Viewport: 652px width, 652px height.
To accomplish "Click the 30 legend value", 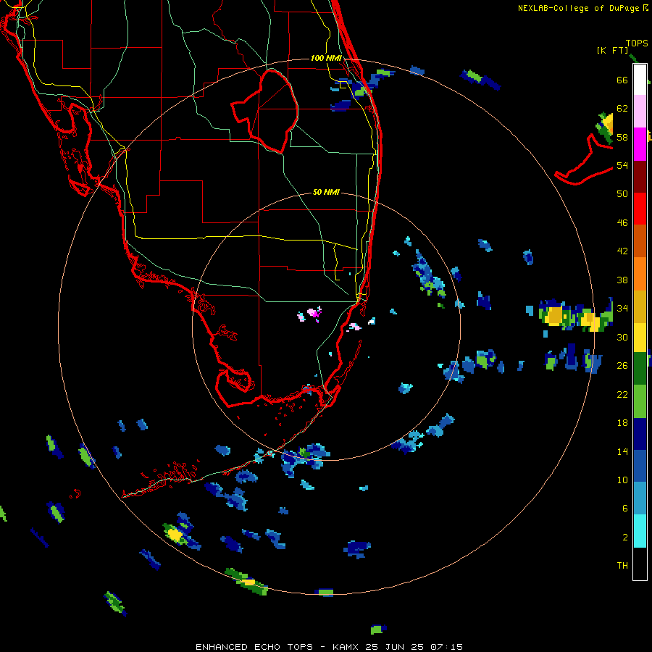I will tap(622, 337).
